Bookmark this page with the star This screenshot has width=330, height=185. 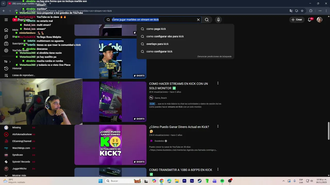click(x=302, y=11)
